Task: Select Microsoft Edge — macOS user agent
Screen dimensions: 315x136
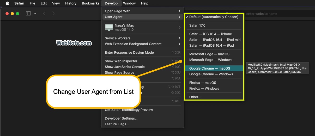Action: [x=214, y=54]
